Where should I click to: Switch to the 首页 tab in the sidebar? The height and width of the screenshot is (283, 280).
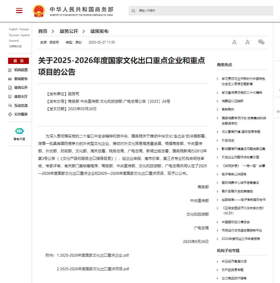[x=18, y=61]
